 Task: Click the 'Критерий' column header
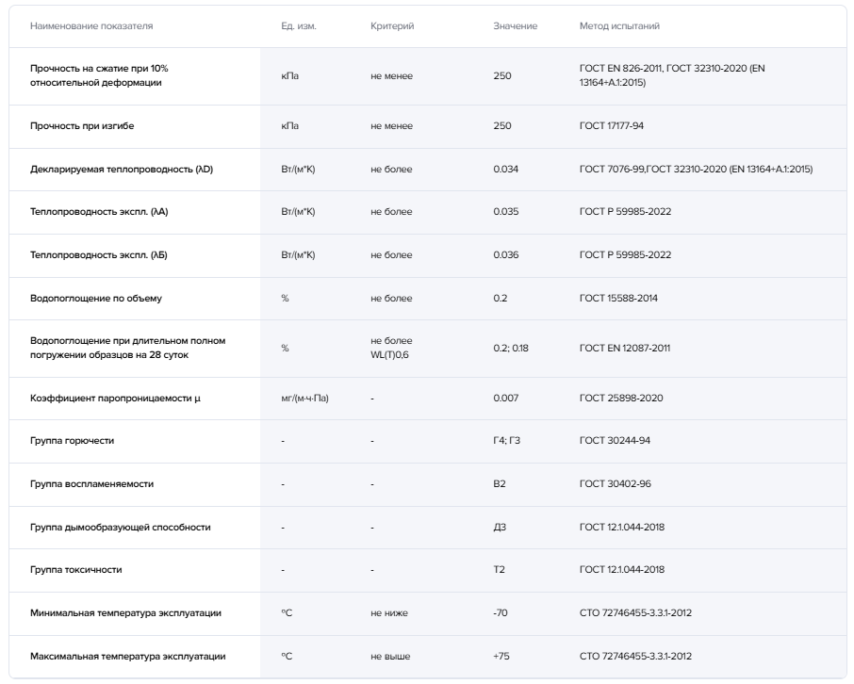(392, 26)
